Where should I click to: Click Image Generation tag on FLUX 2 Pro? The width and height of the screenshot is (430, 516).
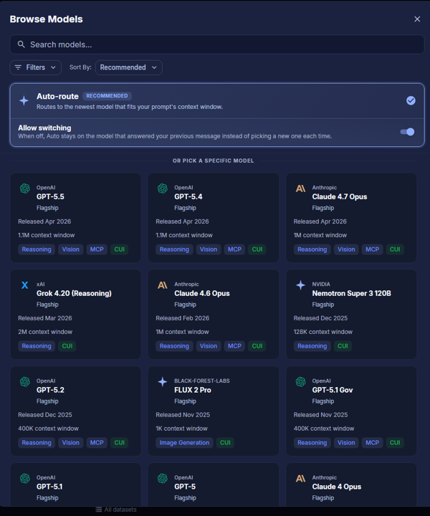tap(184, 443)
